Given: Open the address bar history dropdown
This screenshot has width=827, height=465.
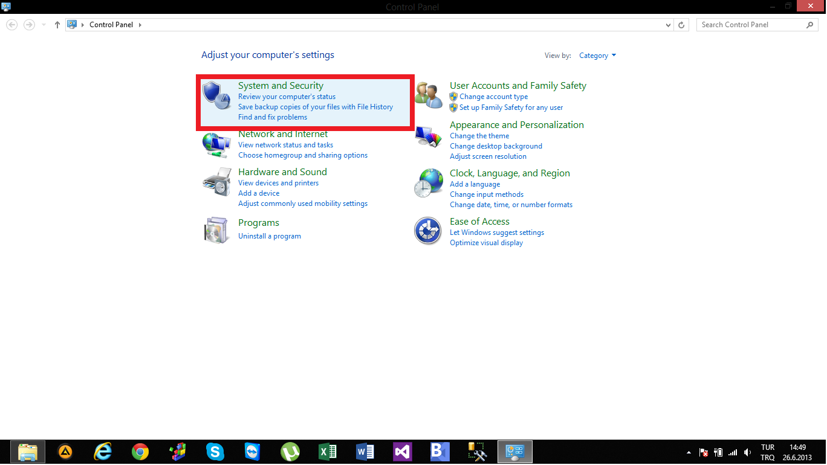Looking at the screenshot, I should click(668, 25).
